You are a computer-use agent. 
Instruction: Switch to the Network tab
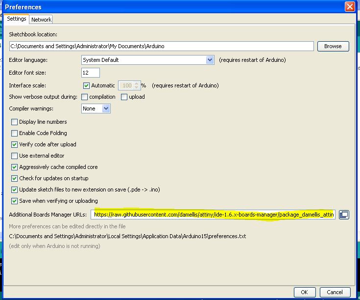tap(41, 20)
